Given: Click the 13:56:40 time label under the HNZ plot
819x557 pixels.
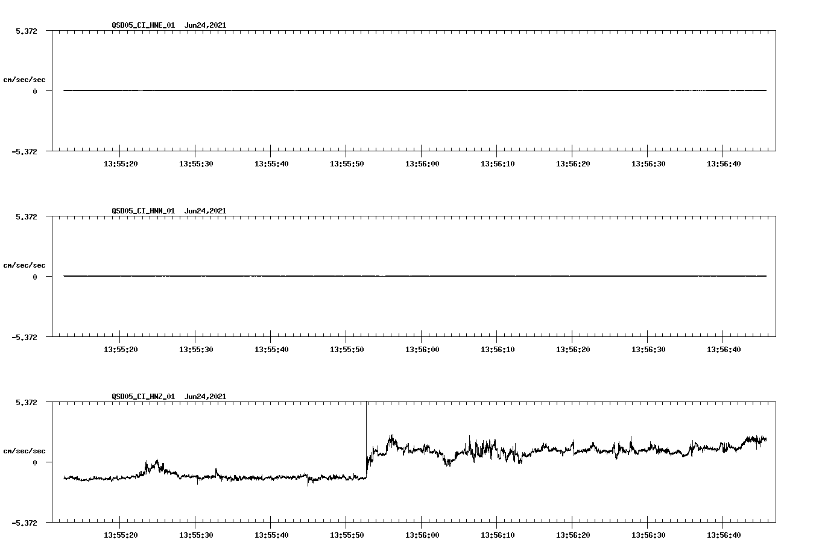Looking at the screenshot, I should 724,535.
